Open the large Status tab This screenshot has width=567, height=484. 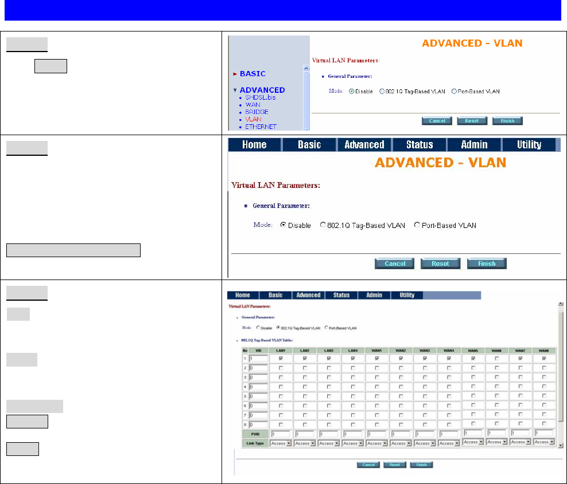(420, 145)
